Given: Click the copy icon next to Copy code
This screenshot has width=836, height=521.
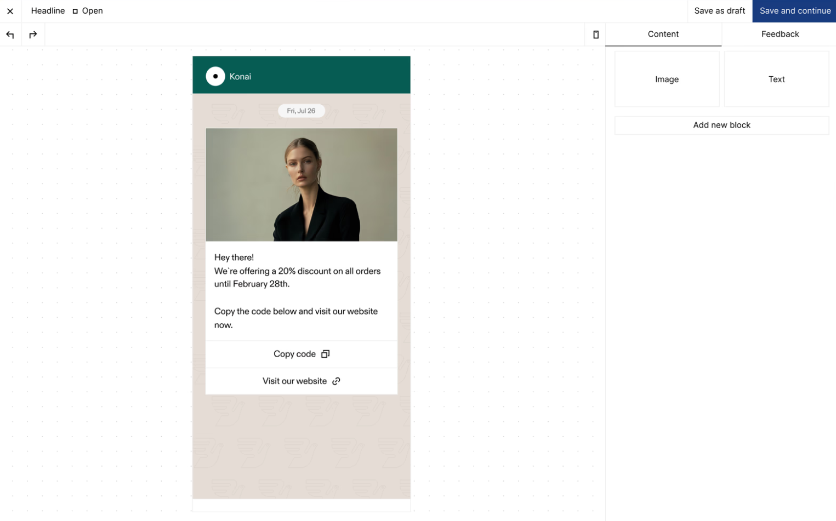Looking at the screenshot, I should (325, 354).
